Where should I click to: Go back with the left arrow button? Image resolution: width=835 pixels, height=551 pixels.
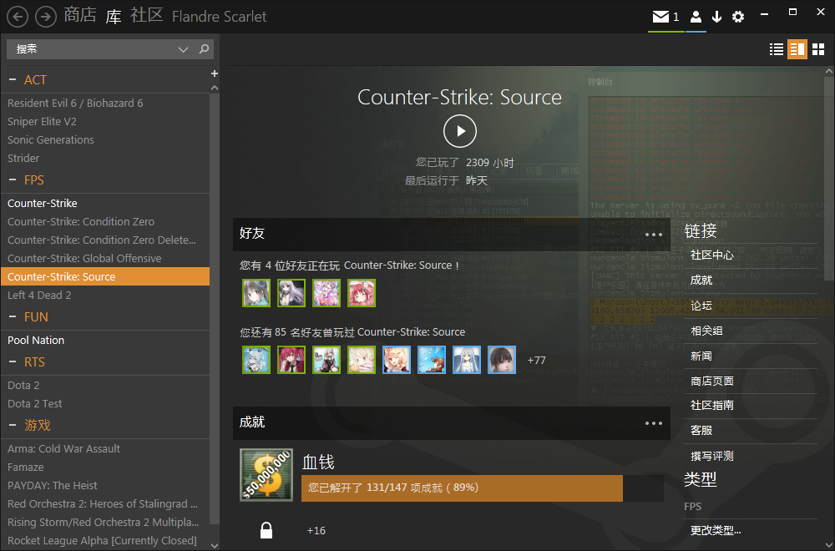pyautogui.click(x=18, y=17)
